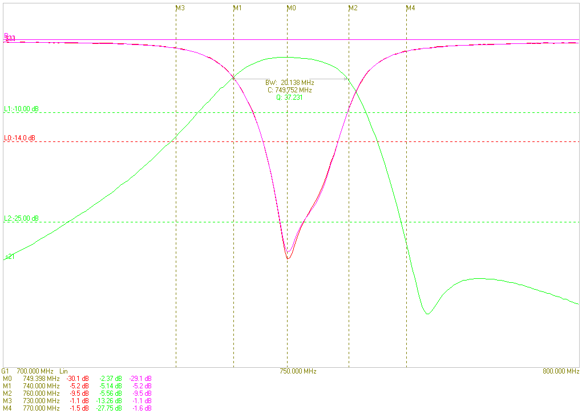Click the -5.14 dB value in M1 row

pyautogui.click(x=111, y=386)
